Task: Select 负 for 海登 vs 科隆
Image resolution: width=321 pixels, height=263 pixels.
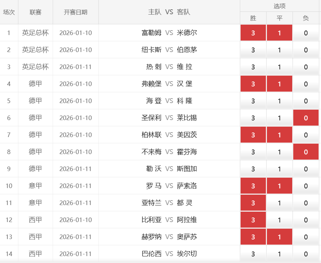Action: pos(306,101)
